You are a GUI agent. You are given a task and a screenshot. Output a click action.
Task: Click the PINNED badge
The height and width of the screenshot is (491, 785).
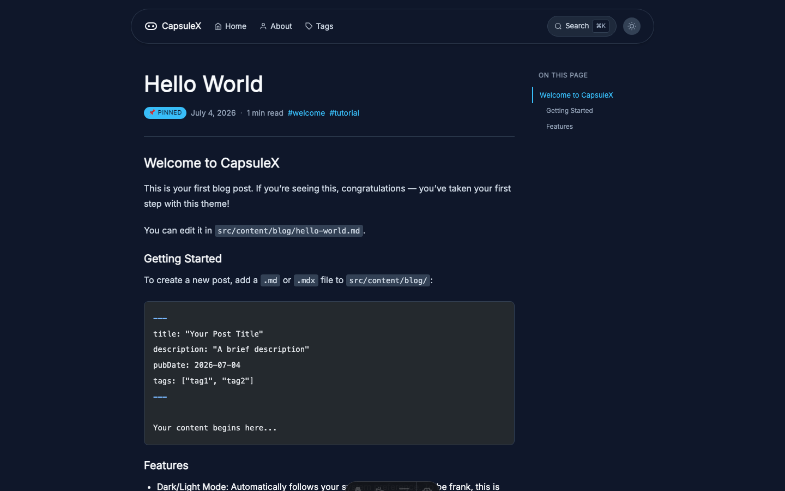click(165, 113)
